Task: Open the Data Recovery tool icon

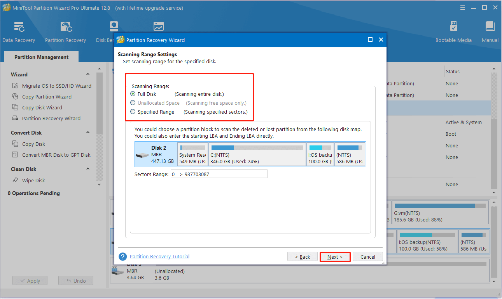Action: click(x=19, y=27)
